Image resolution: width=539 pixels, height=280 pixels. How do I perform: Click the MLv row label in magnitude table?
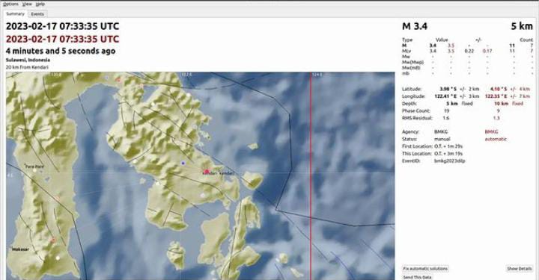pyautogui.click(x=406, y=51)
